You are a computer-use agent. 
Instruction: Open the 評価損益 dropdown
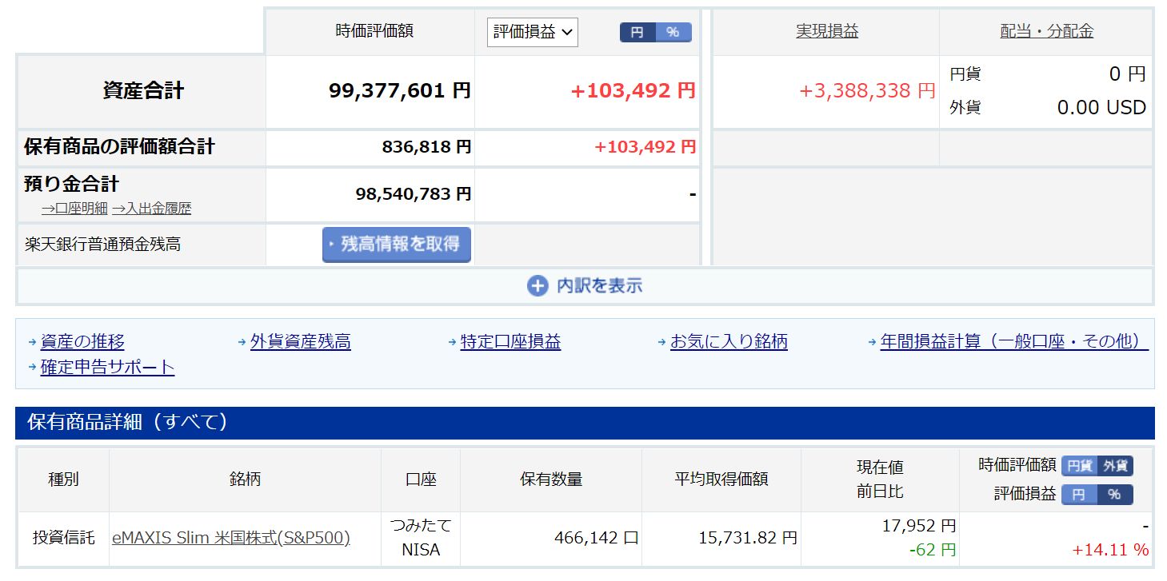click(x=532, y=32)
